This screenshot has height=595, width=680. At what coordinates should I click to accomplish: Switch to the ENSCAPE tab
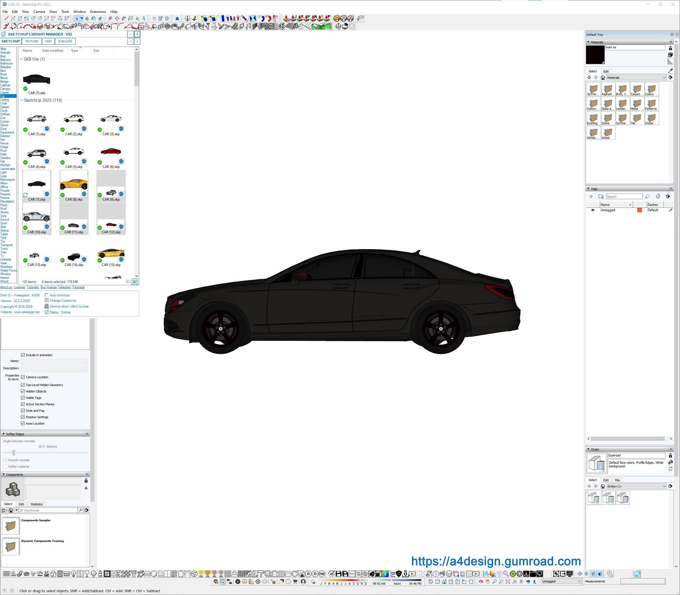point(65,42)
